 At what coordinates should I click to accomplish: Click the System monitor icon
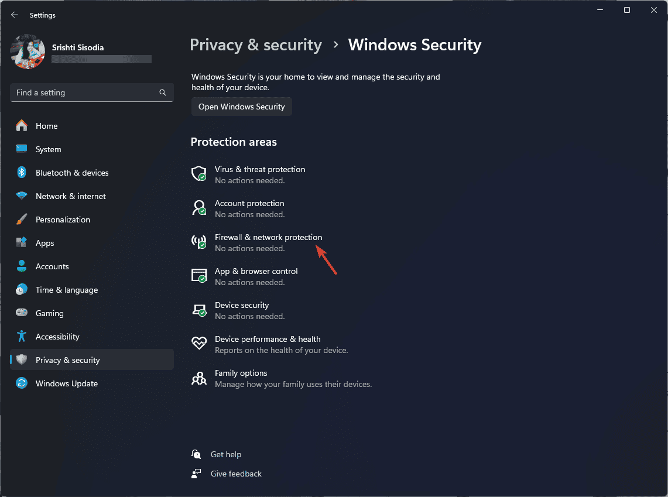(x=22, y=149)
